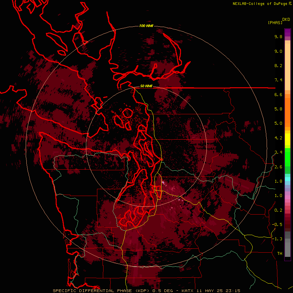Screen dimensions: 293x293
Task: Click the purple swatch atop the color bar
Action: [287, 33]
